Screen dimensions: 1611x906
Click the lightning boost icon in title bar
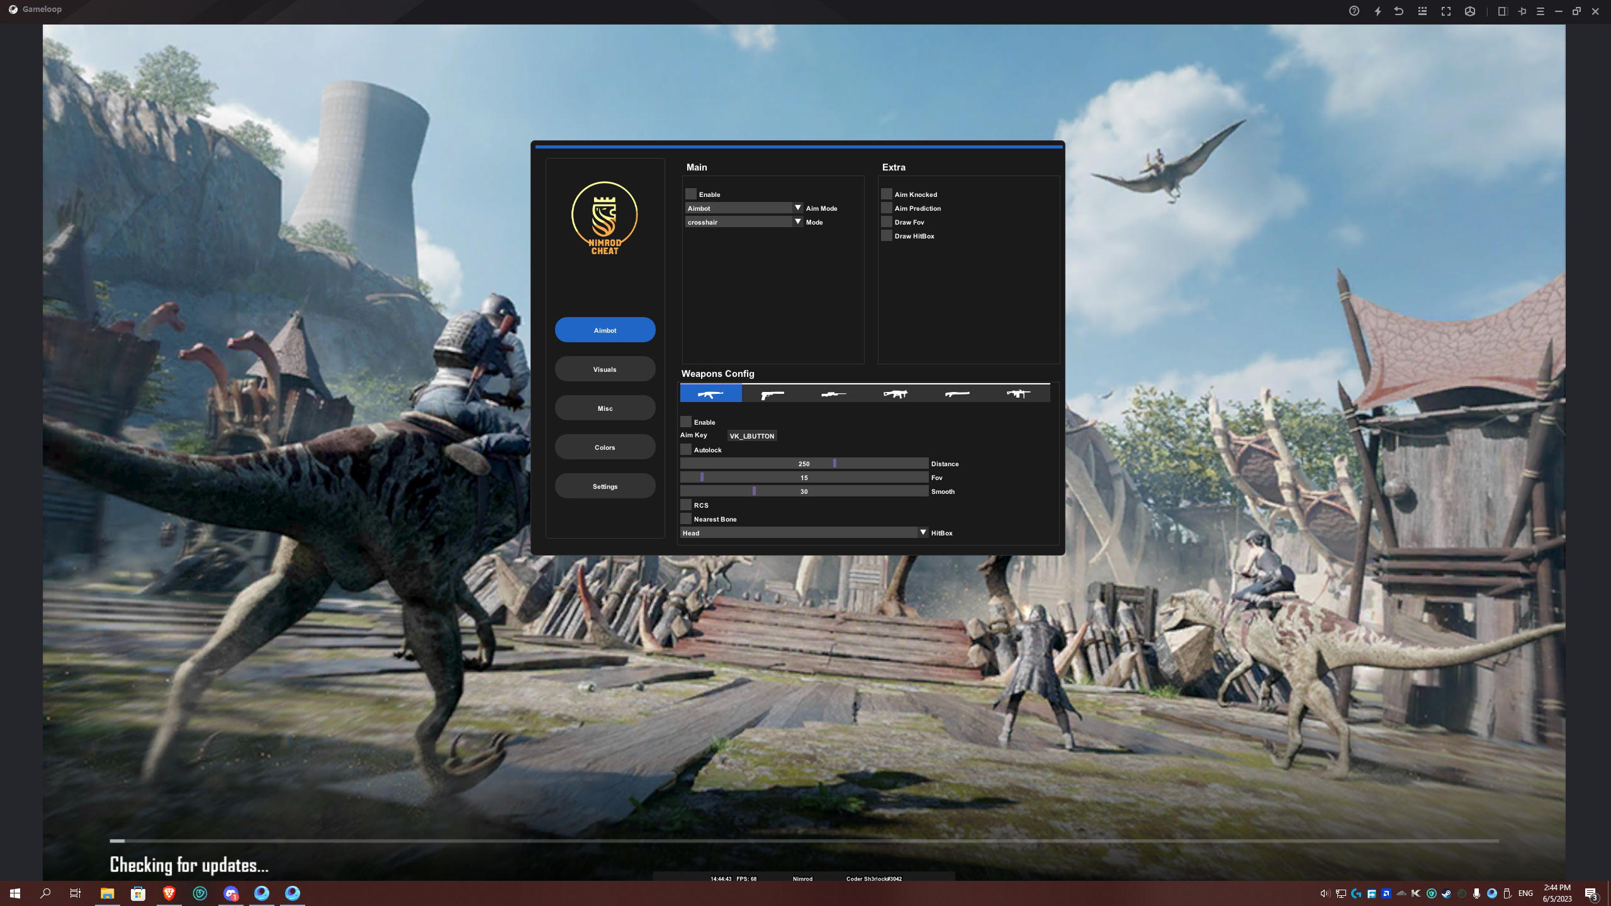(1378, 11)
